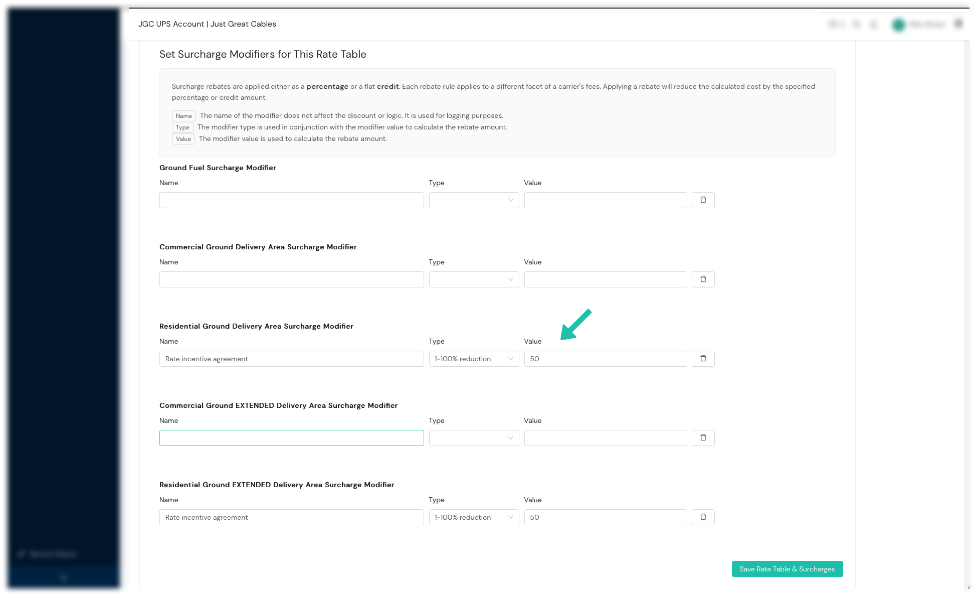The height and width of the screenshot is (596, 977).
Task: Click the blurred user avatar in header
Action: click(x=898, y=25)
